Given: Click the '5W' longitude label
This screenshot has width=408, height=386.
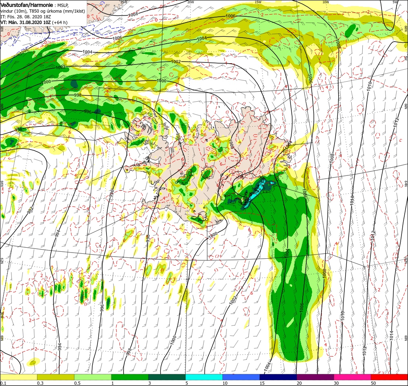Looking at the screenshot, I should [395, 2].
